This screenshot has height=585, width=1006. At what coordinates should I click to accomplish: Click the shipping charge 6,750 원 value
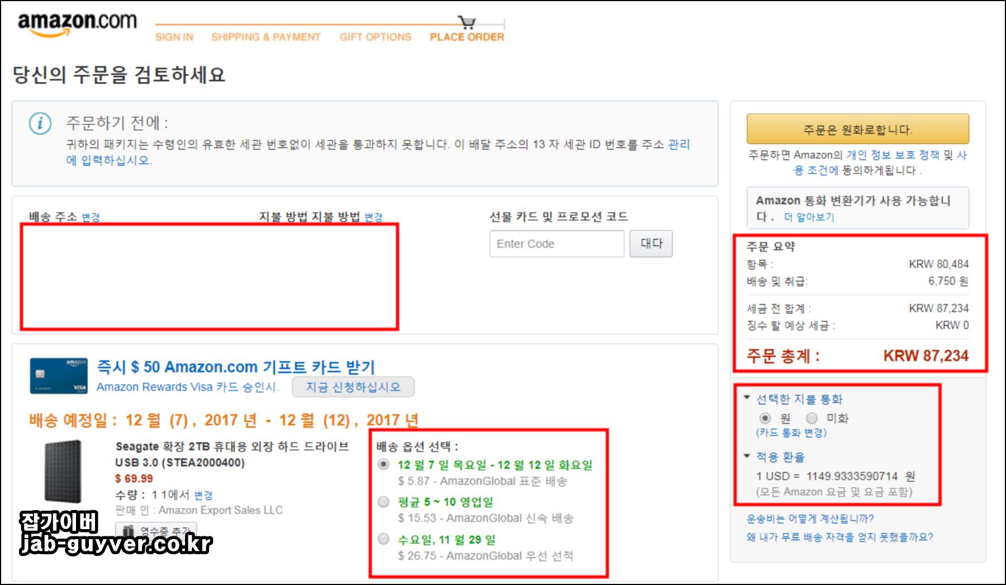(x=948, y=281)
